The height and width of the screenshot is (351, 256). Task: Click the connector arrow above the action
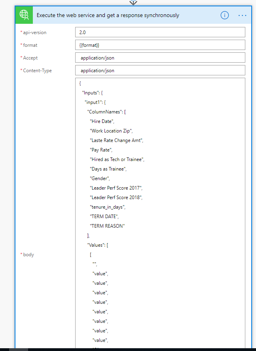click(134, 2)
